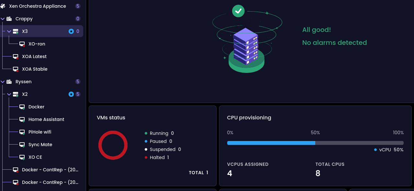Select PiHole wifi in the sidebar
This screenshot has height=191, width=414.
point(40,132)
